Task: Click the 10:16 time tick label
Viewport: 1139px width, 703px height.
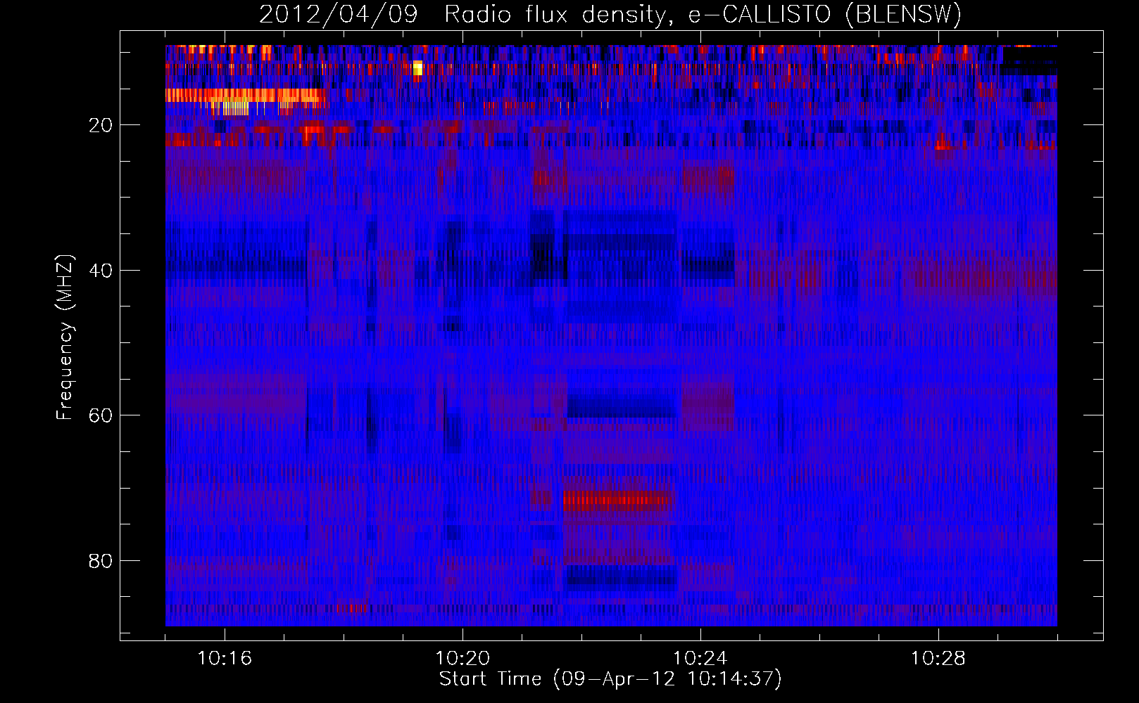Action: [x=225, y=658]
